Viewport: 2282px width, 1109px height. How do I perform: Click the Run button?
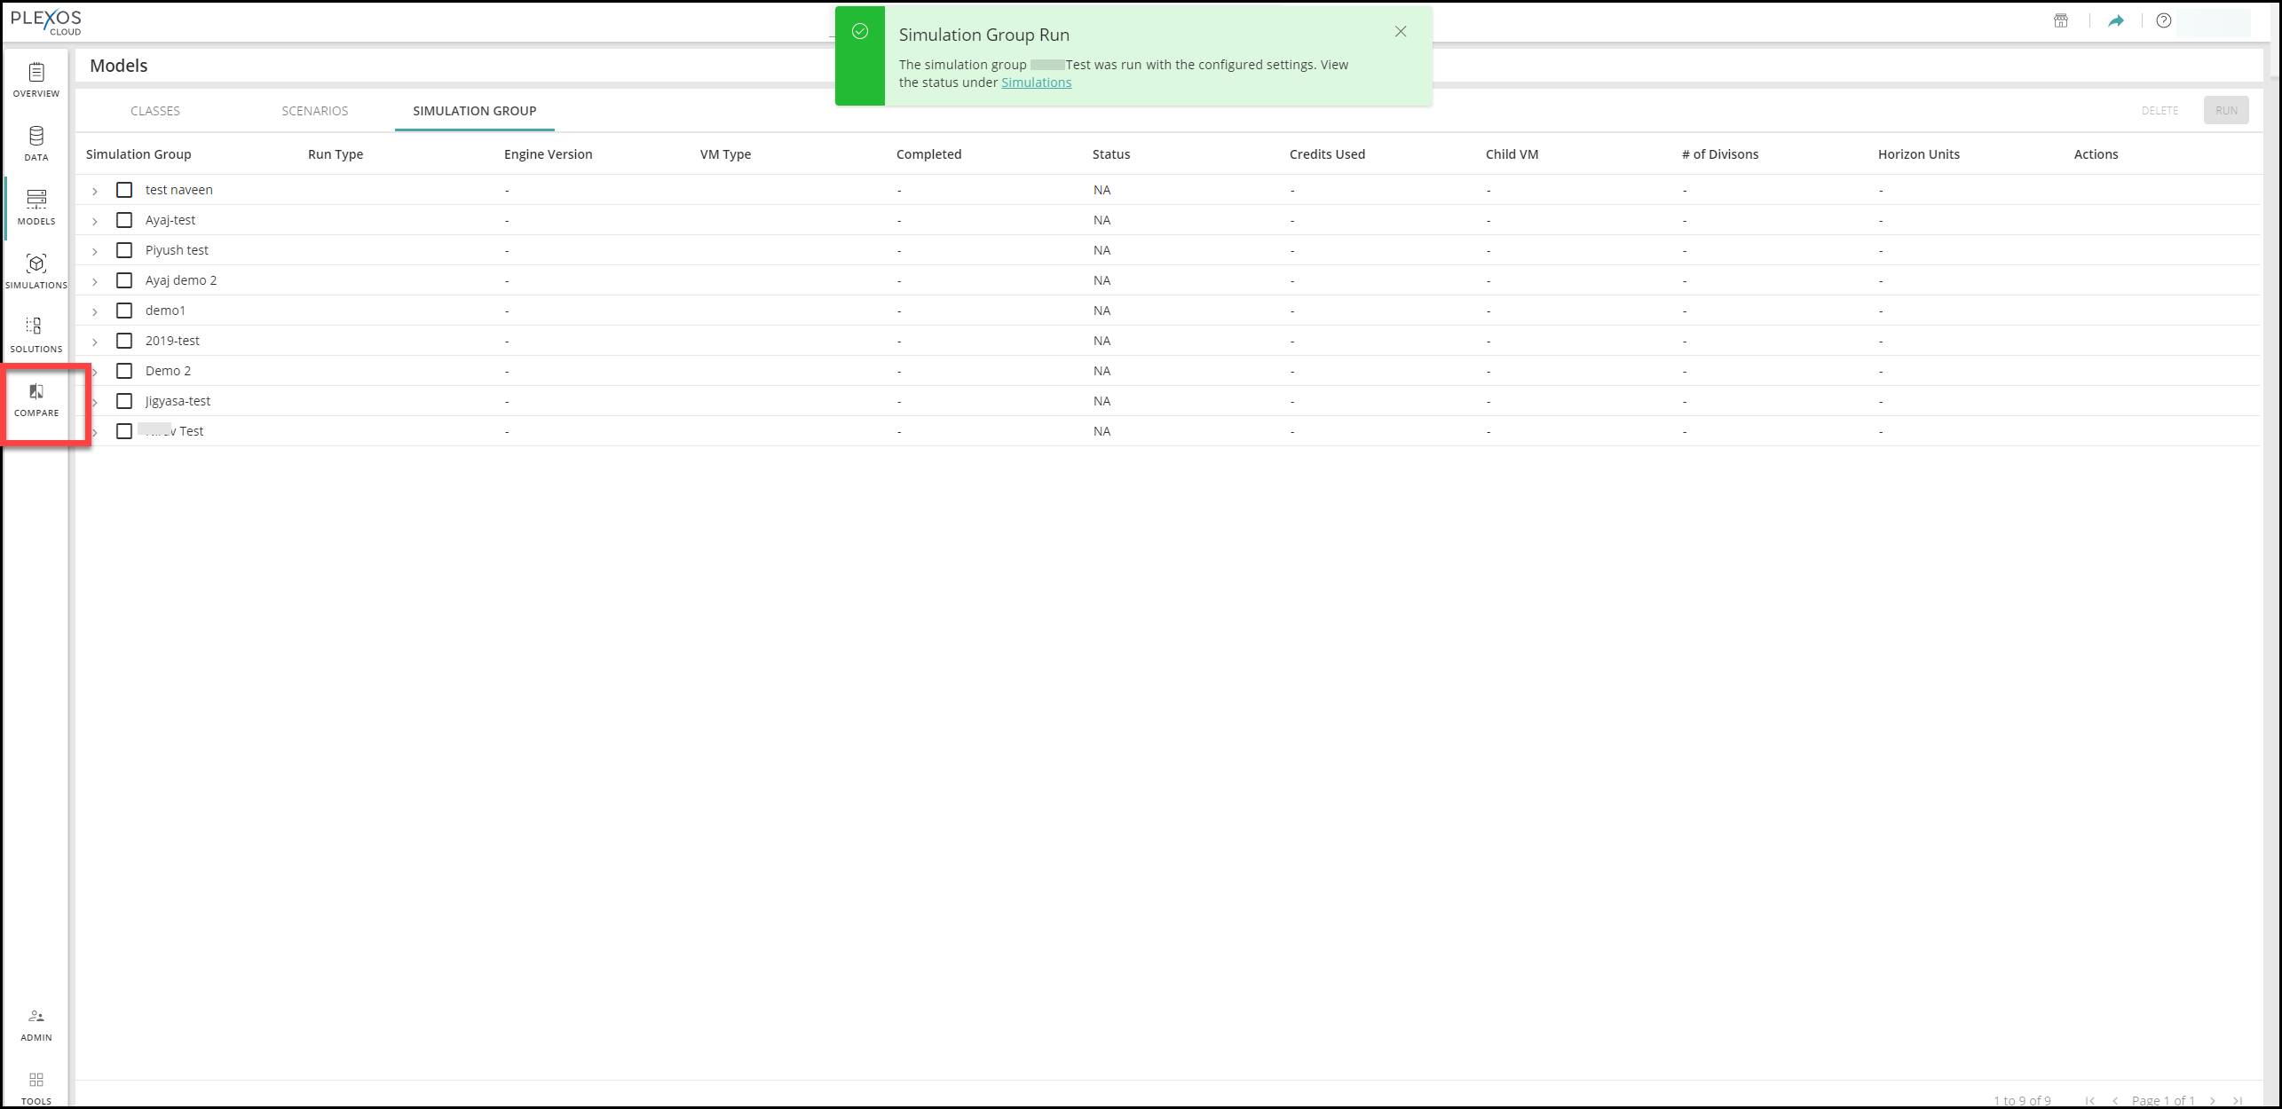click(2226, 111)
